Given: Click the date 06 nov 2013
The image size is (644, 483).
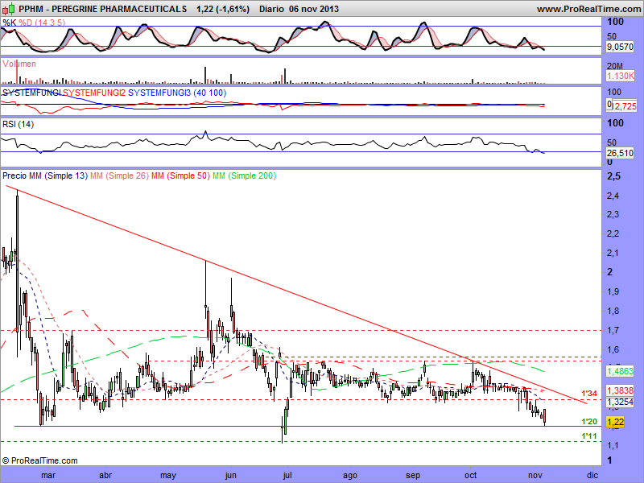Looking at the screenshot, I should pos(314,9).
